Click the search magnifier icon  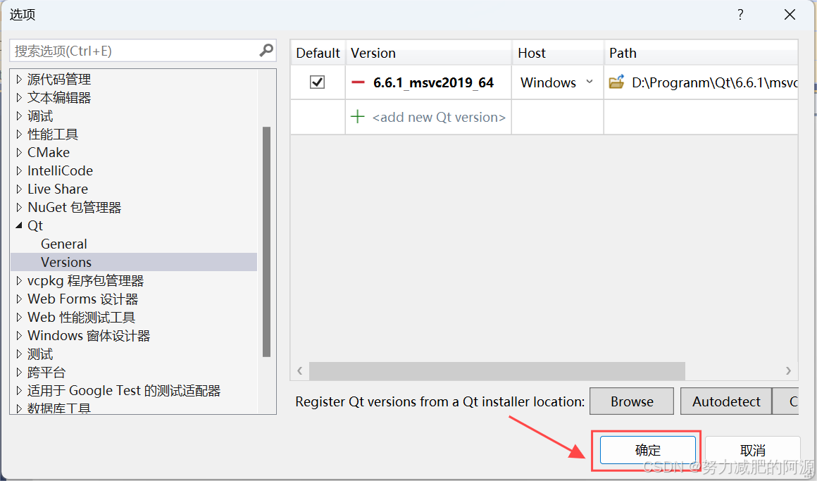point(266,51)
